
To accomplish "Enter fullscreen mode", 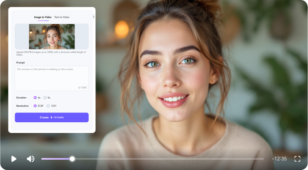I will pos(297,159).
